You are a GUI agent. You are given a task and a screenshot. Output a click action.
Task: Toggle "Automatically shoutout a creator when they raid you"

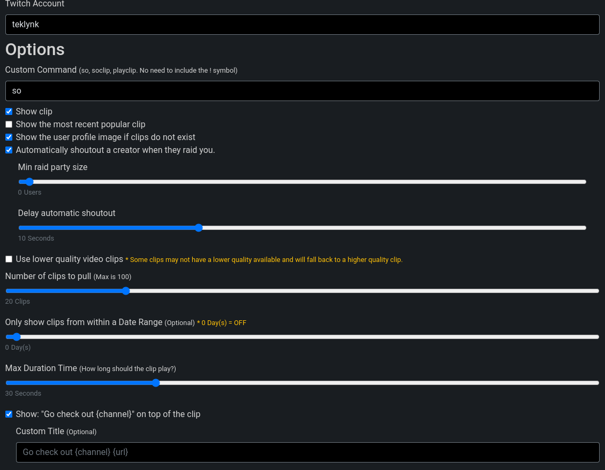[x=9, y=150]
